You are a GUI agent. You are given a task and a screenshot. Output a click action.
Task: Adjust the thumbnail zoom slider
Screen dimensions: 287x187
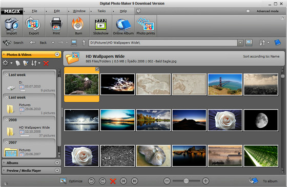(x=186, y=181)
